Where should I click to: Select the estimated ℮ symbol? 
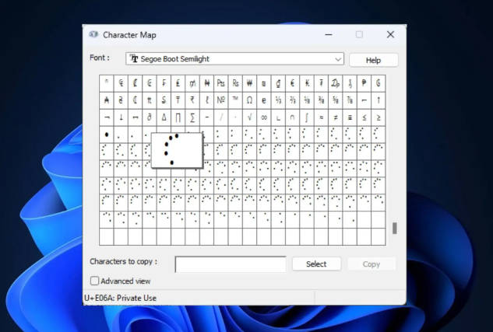(x=264, y=100)
